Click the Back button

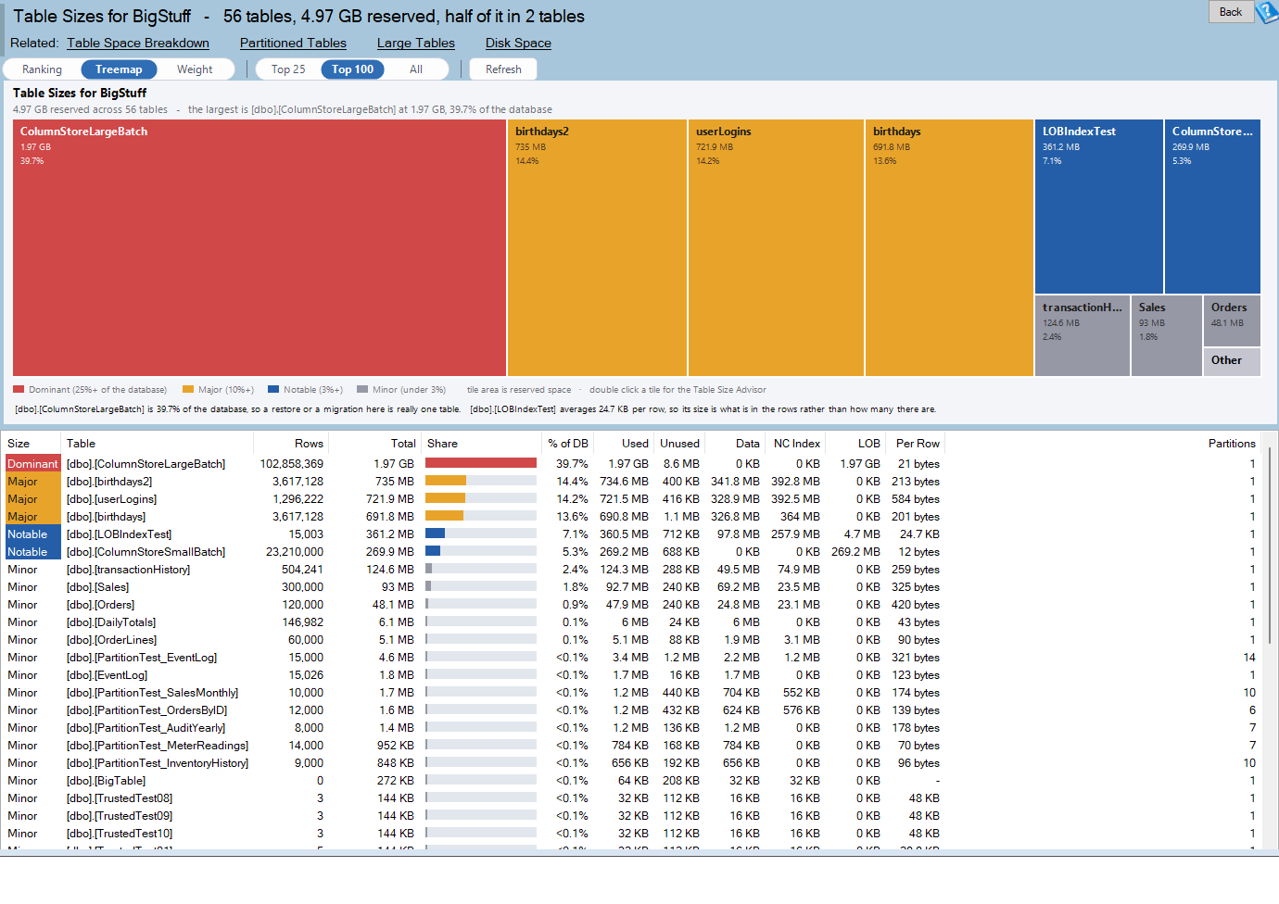tap(1231, 11)
